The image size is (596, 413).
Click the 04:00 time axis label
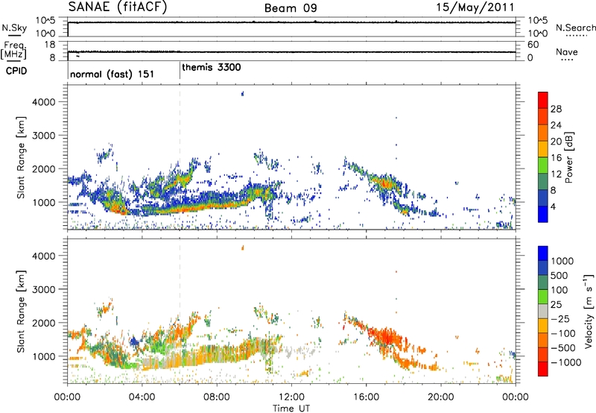[142, 397]
